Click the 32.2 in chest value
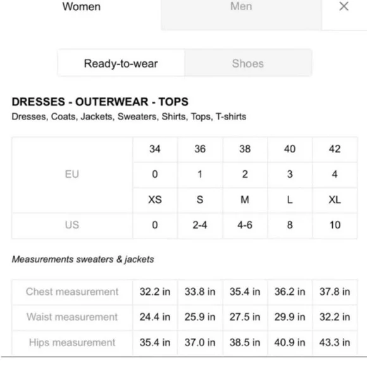Image resolution: width=367 pixels, height=367 pixels. (155, 292)
